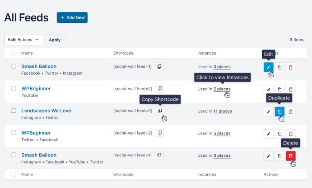Open the Landscapes We Love feed link
The width and height of the screenshot is (312, 188).
click(x=46, y=110)
